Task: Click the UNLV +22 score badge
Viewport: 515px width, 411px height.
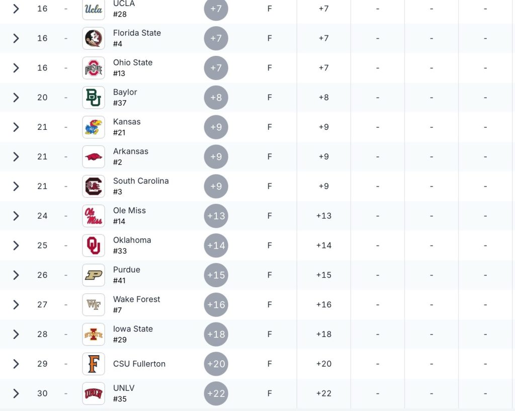Action: [216, 393]
